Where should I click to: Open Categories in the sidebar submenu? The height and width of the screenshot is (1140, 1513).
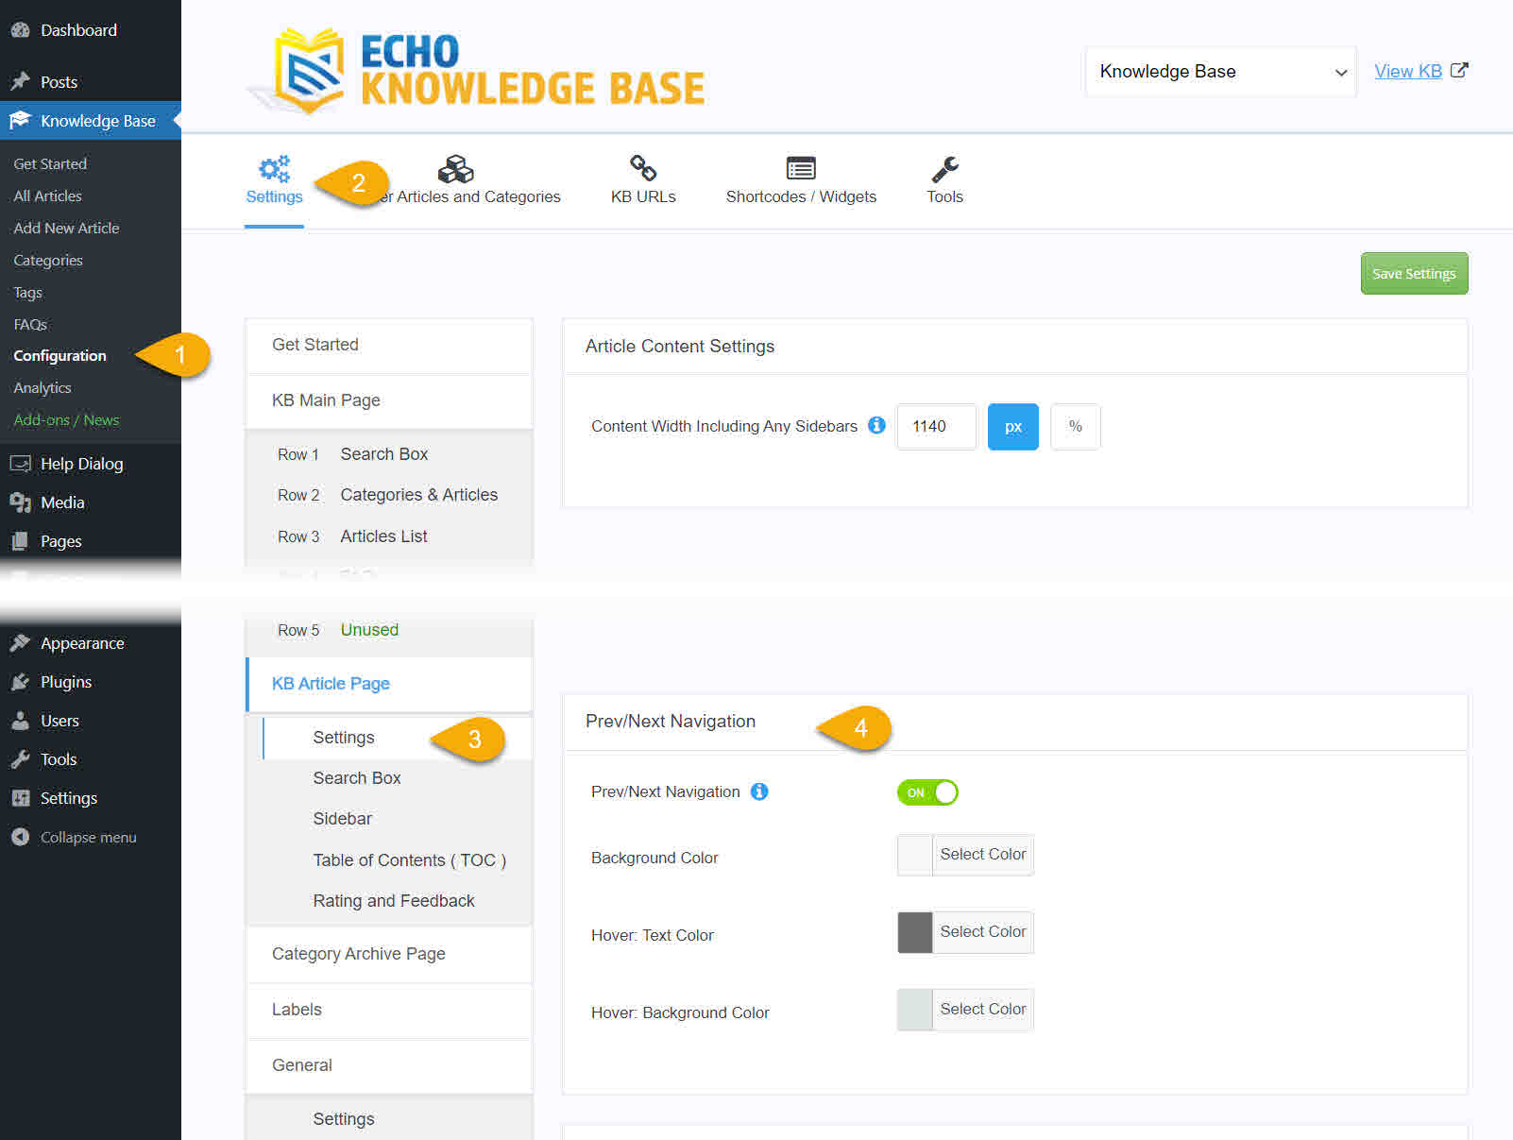tap(48, 260)
